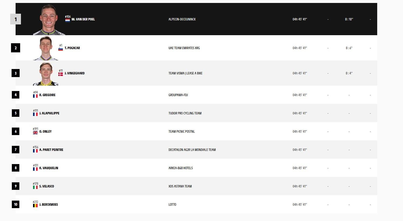
Task: Open M. Van der Poel's rider photo
Action: click(x=49, y=20)
